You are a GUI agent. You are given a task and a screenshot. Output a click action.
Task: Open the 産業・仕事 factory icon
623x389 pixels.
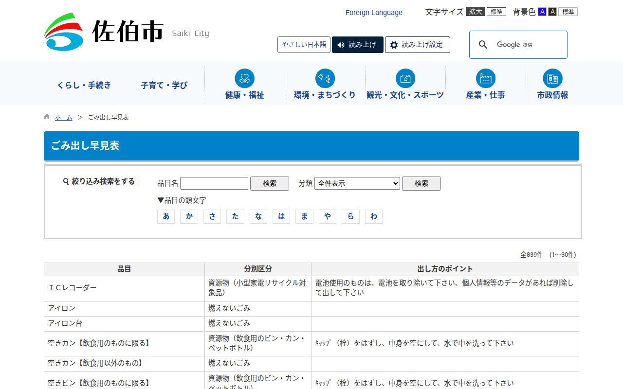point(485,78)
